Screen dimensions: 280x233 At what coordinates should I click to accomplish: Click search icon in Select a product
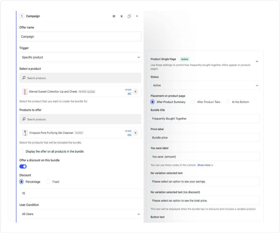coord(24,78)
